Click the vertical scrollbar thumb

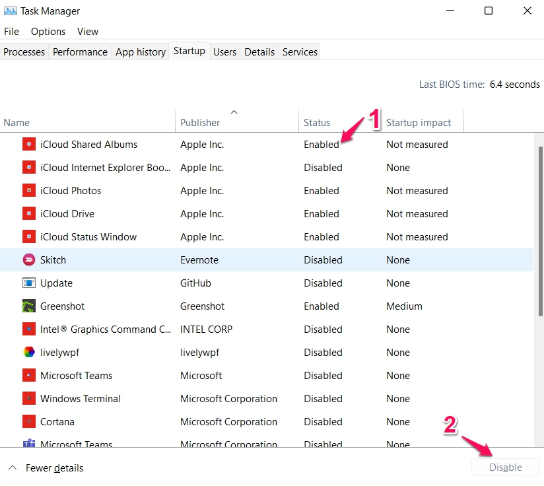[540, 231]
